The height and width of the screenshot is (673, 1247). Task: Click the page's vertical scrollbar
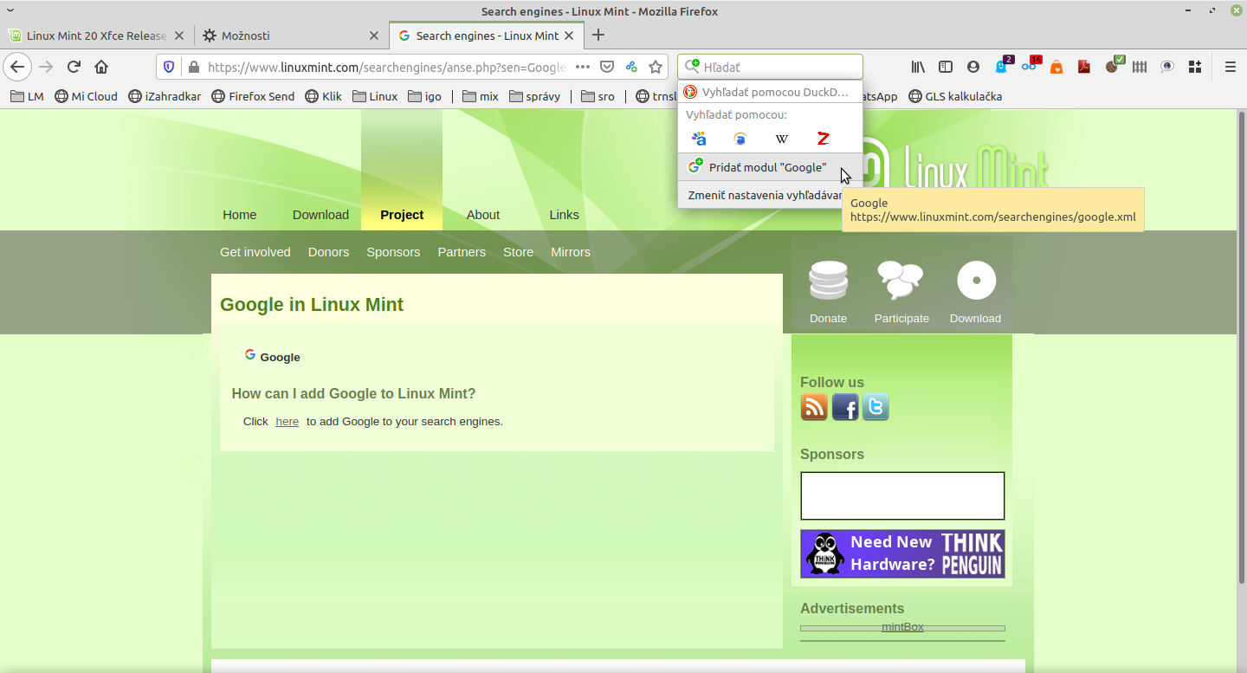click(x=1240, y=346)
